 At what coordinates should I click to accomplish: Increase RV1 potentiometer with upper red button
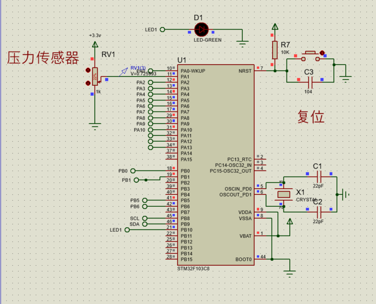[88, 70]
